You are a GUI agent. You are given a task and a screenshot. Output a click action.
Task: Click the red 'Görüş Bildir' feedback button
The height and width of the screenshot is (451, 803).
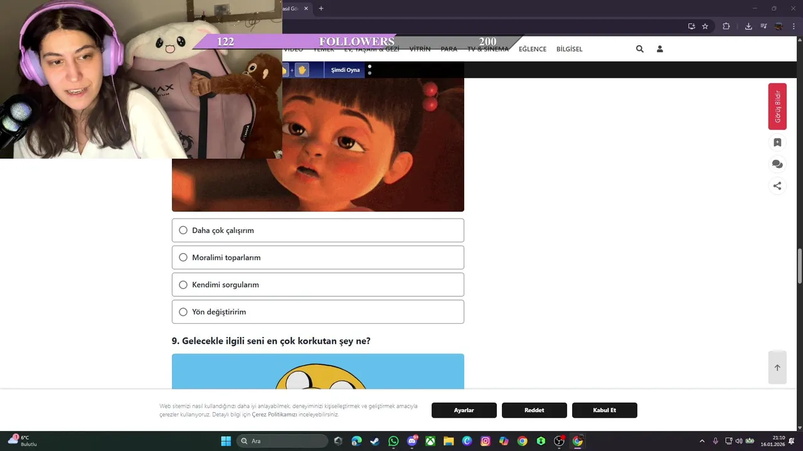pos(777,106)
